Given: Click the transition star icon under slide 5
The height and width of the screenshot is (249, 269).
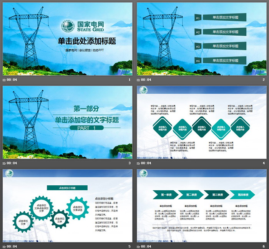Looking at the screenshot, I should click(x=5, y=246).
